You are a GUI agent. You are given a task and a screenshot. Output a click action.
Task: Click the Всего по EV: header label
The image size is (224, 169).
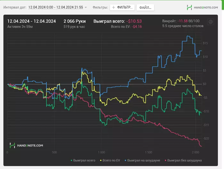pos(121,27)
